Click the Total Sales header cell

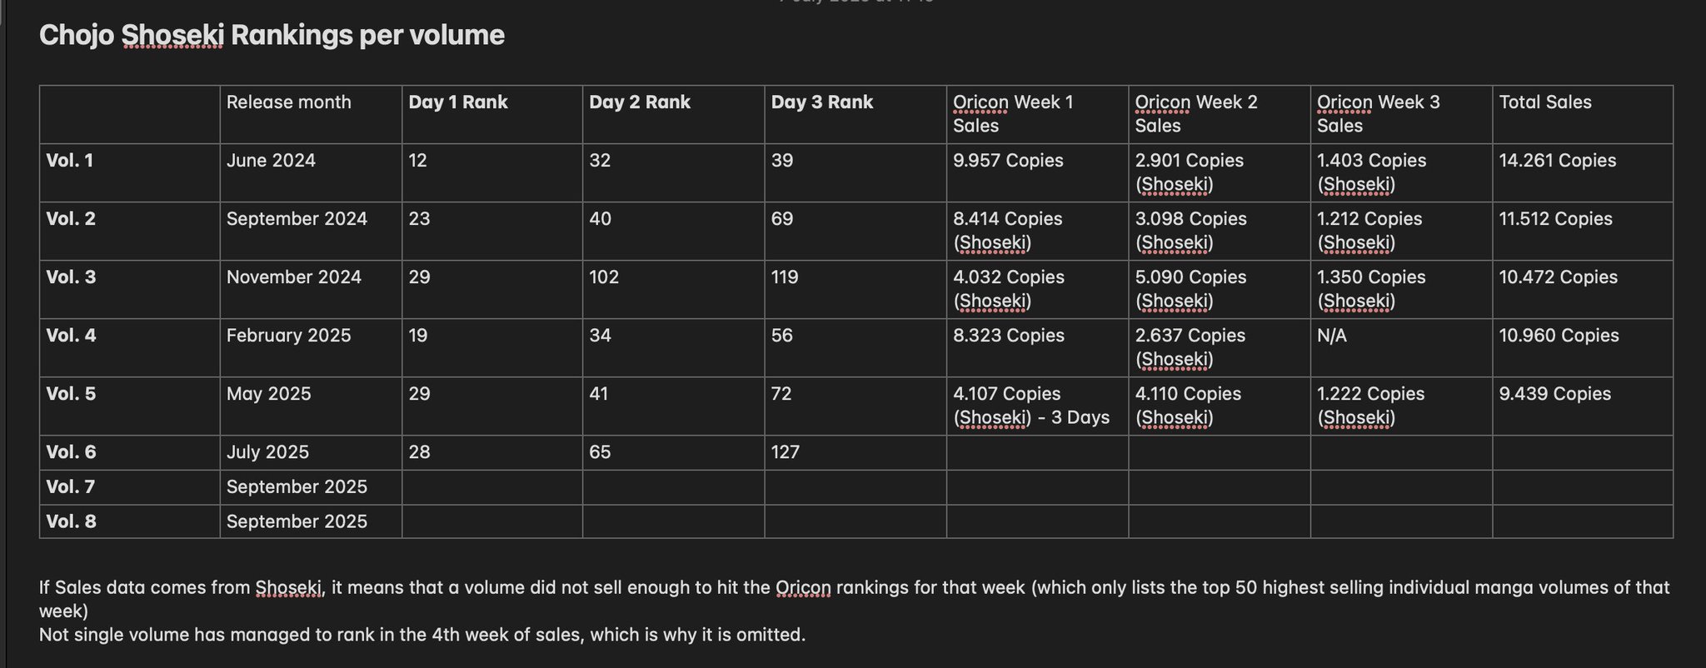1583,114
